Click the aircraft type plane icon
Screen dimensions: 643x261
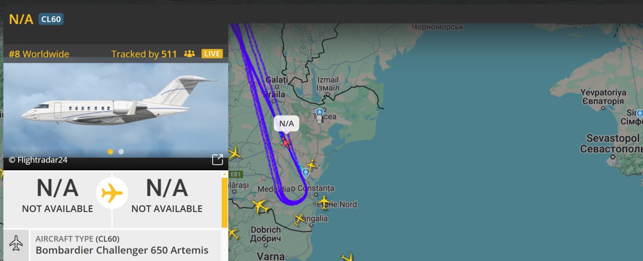tap(16, 243)
